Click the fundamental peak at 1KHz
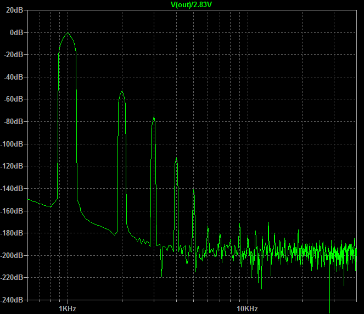The width and height of the screenshot is (364, 314). [x=68, y=33]
